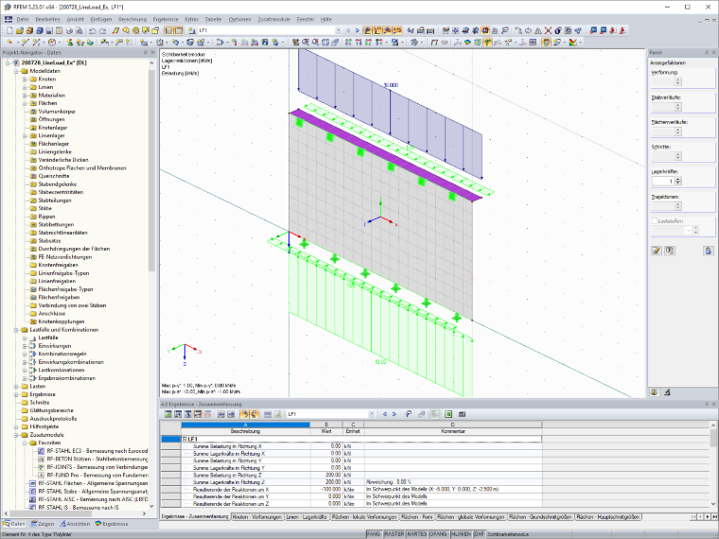The height and width of the screenshot is (539, 719).
Task: Go to previous load case in the results table toolbar
Action: (384, 414)
